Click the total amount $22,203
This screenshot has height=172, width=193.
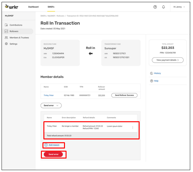pyautogui.click(x=168, y=48)
